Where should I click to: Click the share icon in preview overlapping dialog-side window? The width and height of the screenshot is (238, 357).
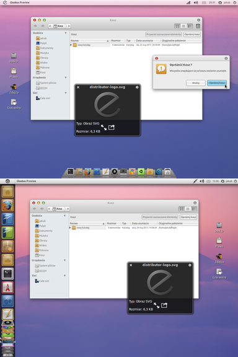click(x=112, y=127)
